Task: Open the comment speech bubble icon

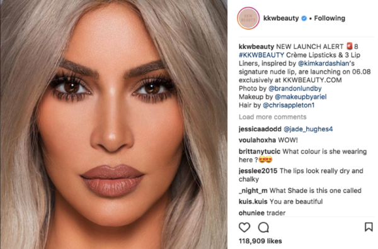Action: point(263,228)
